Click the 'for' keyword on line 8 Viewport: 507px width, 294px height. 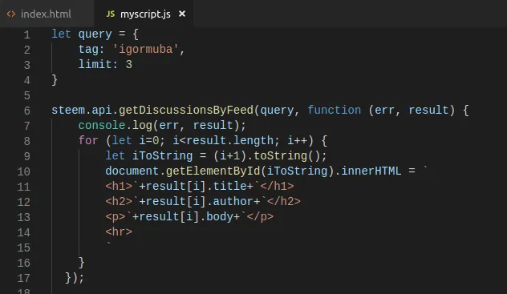click(x=88, y=141)
